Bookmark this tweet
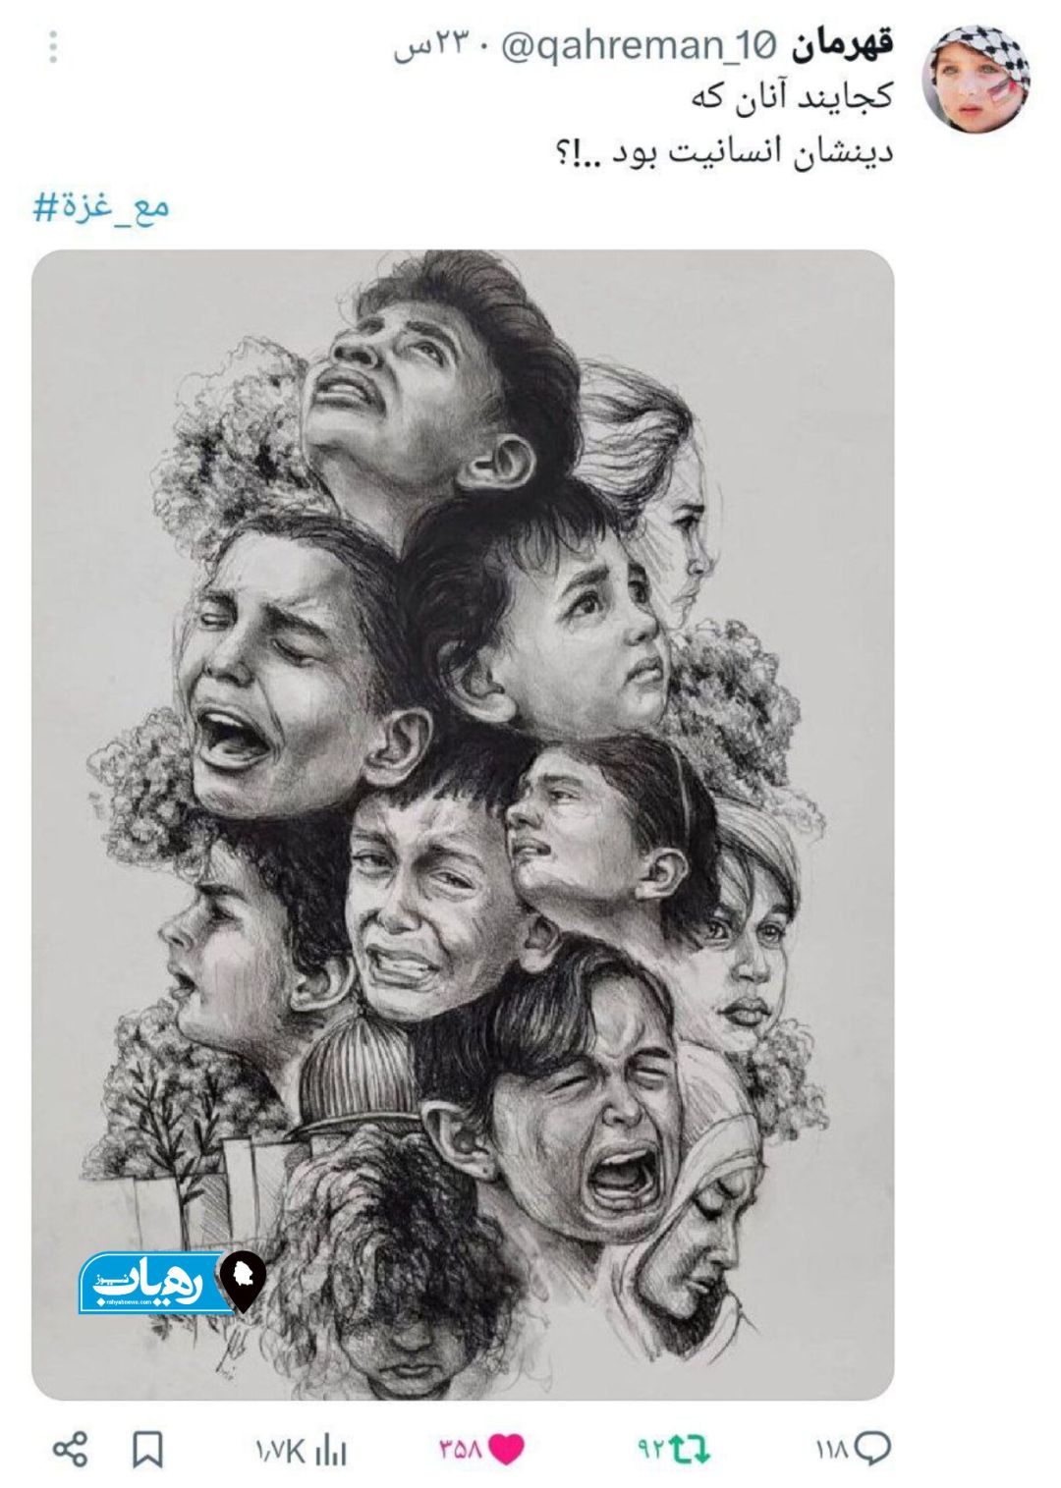 (147, 1450)
